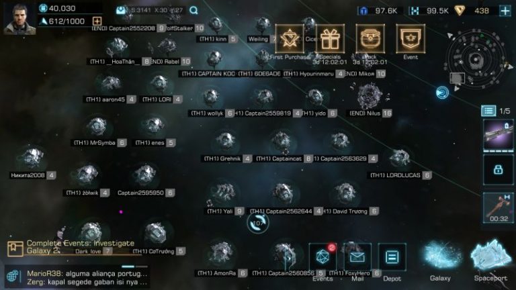Open the Specials gift box icon
516x290 pixels.
pyautogui.click(x=330, y=39)
